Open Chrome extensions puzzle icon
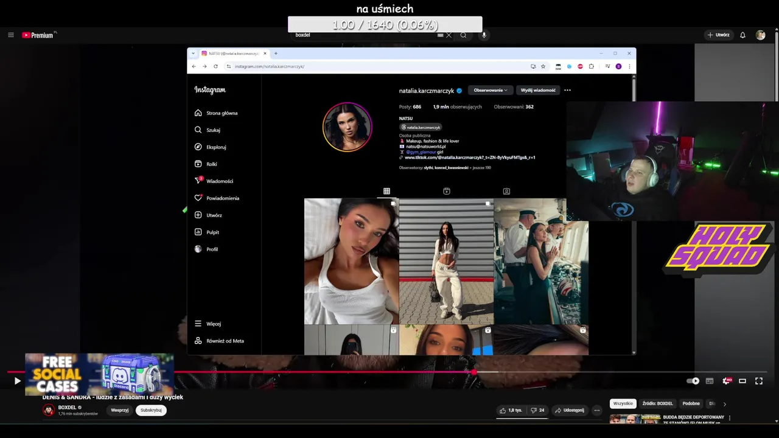779x438 pixels. coord(591,66)
